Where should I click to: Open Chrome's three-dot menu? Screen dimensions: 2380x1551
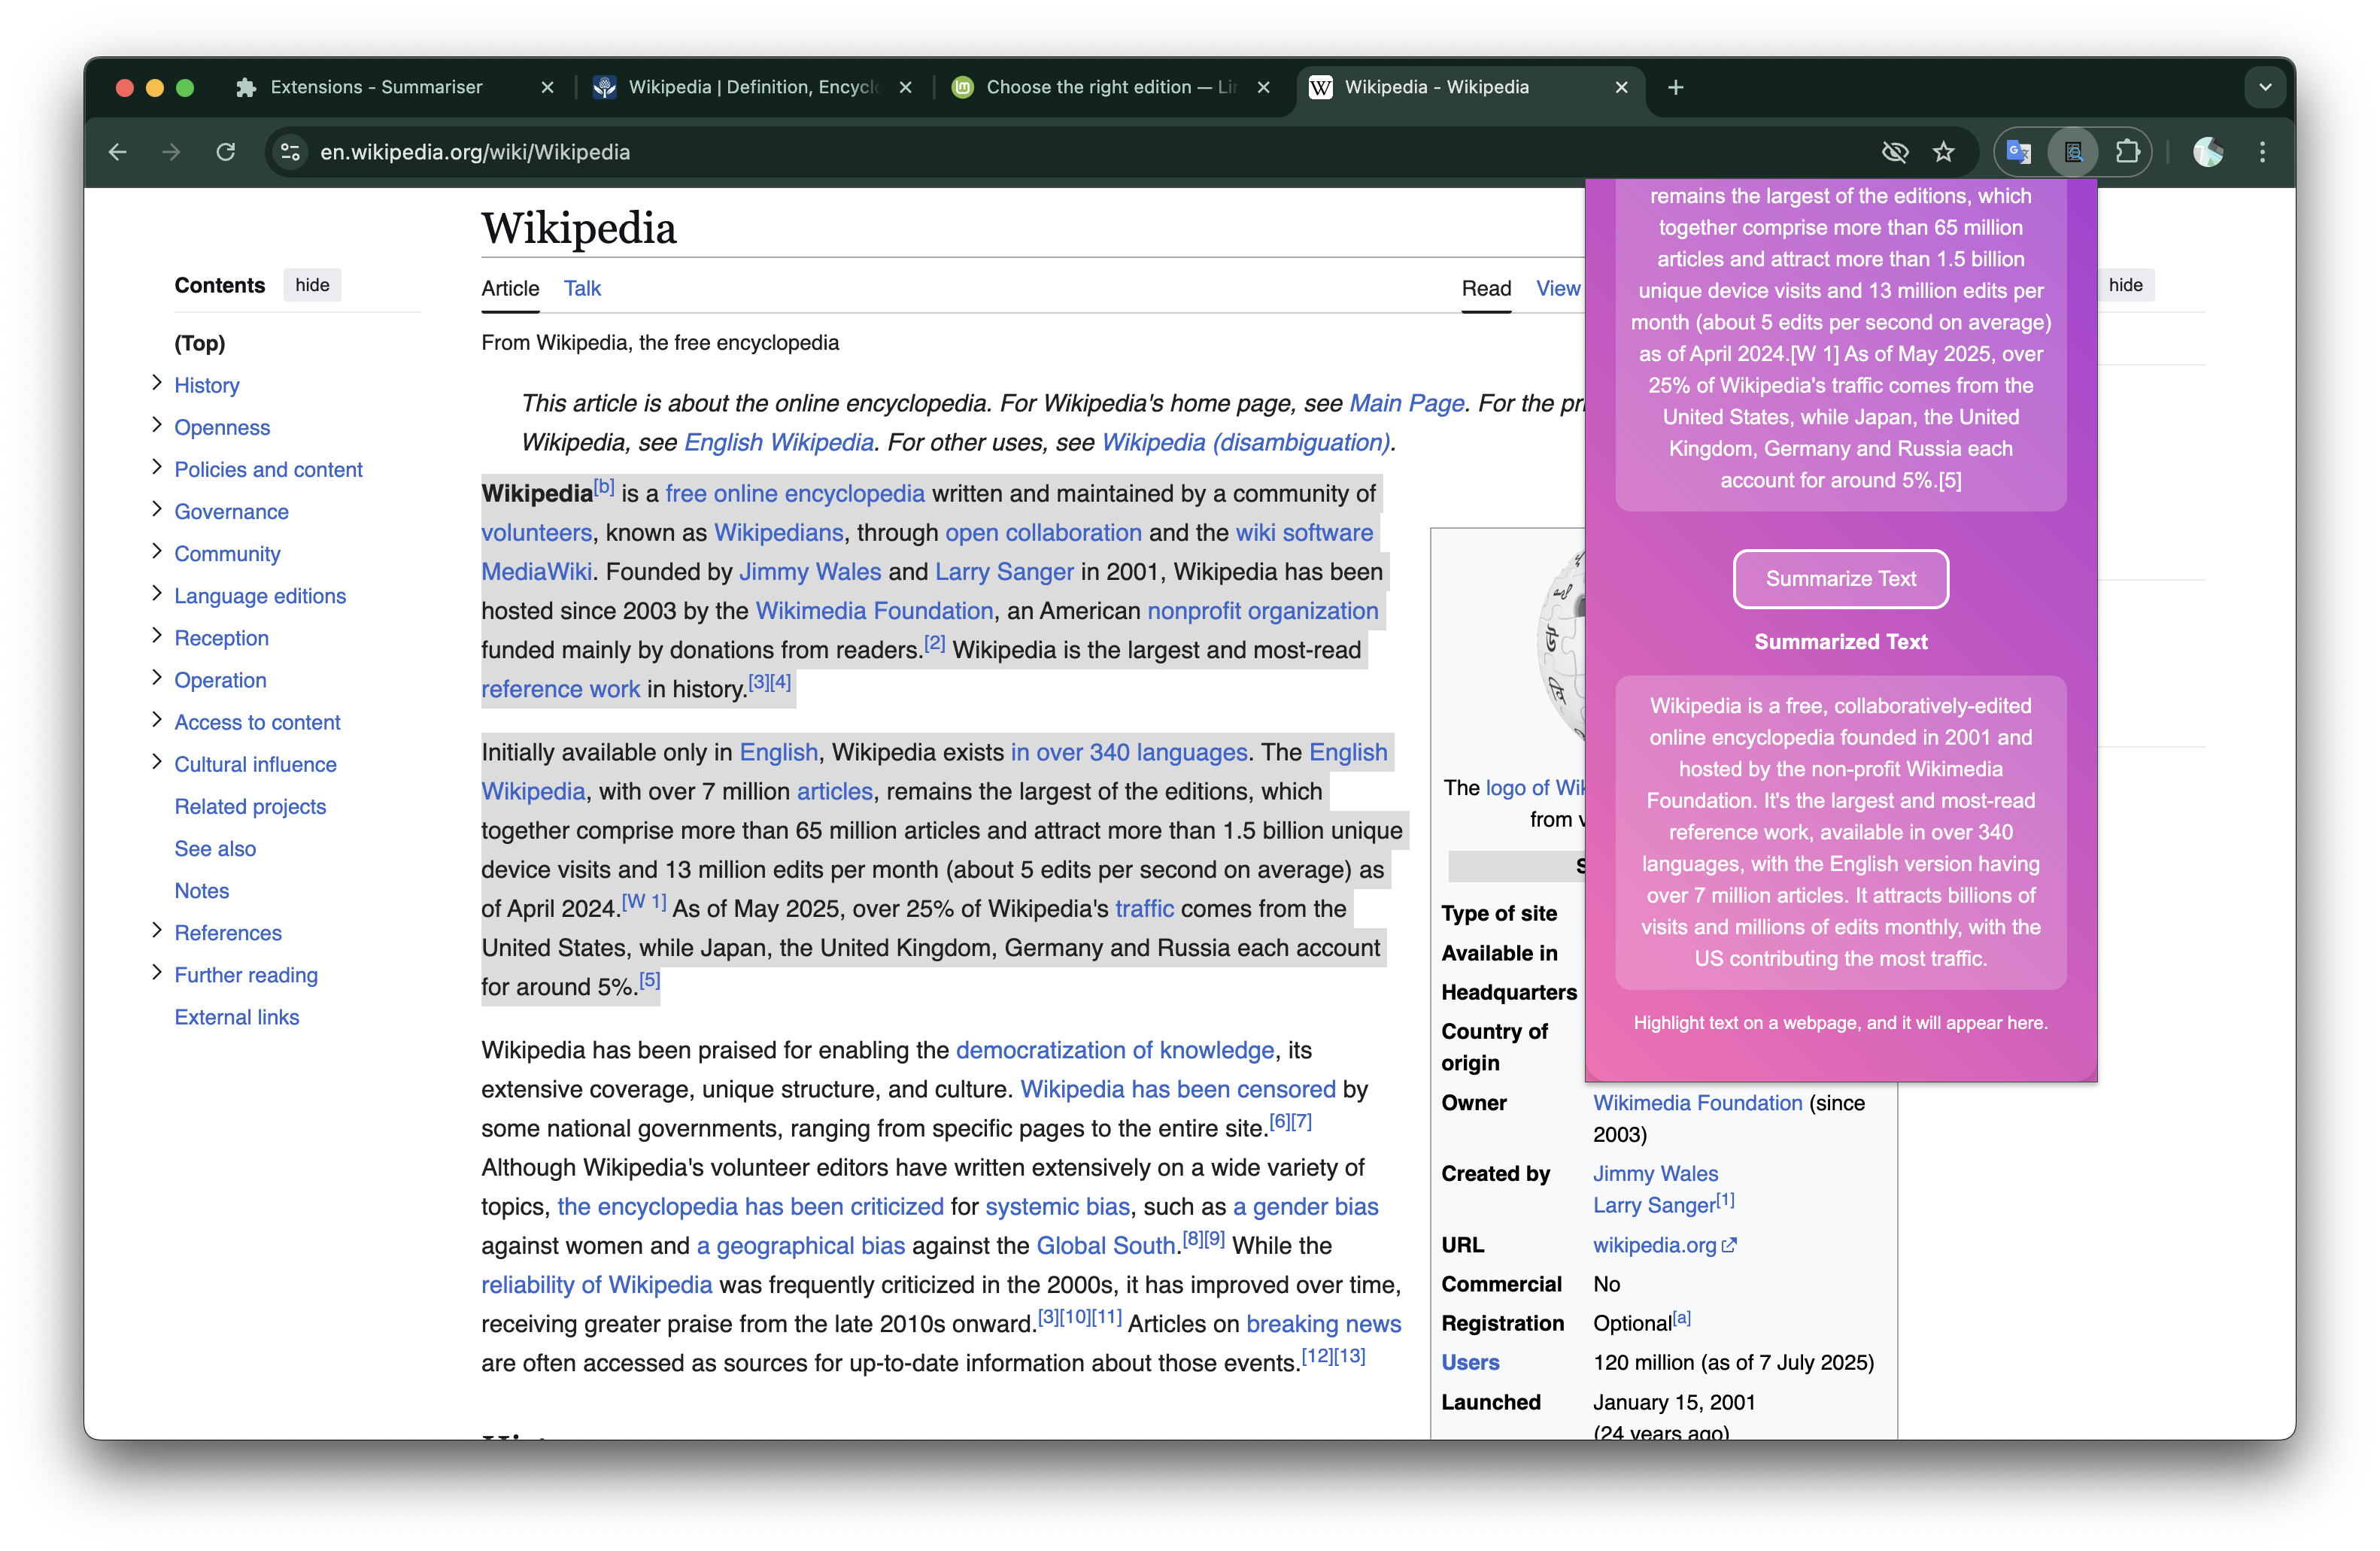pyautogui.click(x=2262, y=152)
